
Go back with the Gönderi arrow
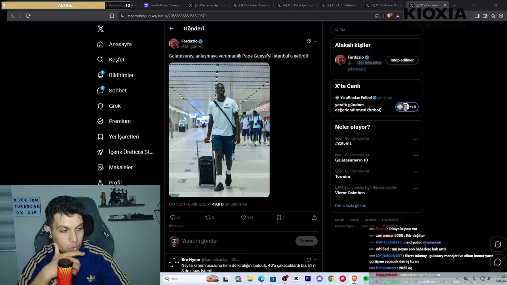[x=172, y=28]
